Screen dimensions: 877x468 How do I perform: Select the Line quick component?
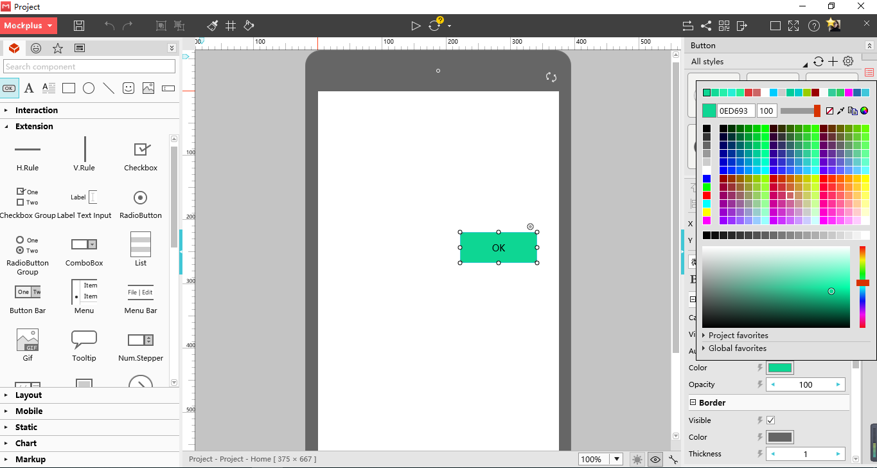coord(109,88)
